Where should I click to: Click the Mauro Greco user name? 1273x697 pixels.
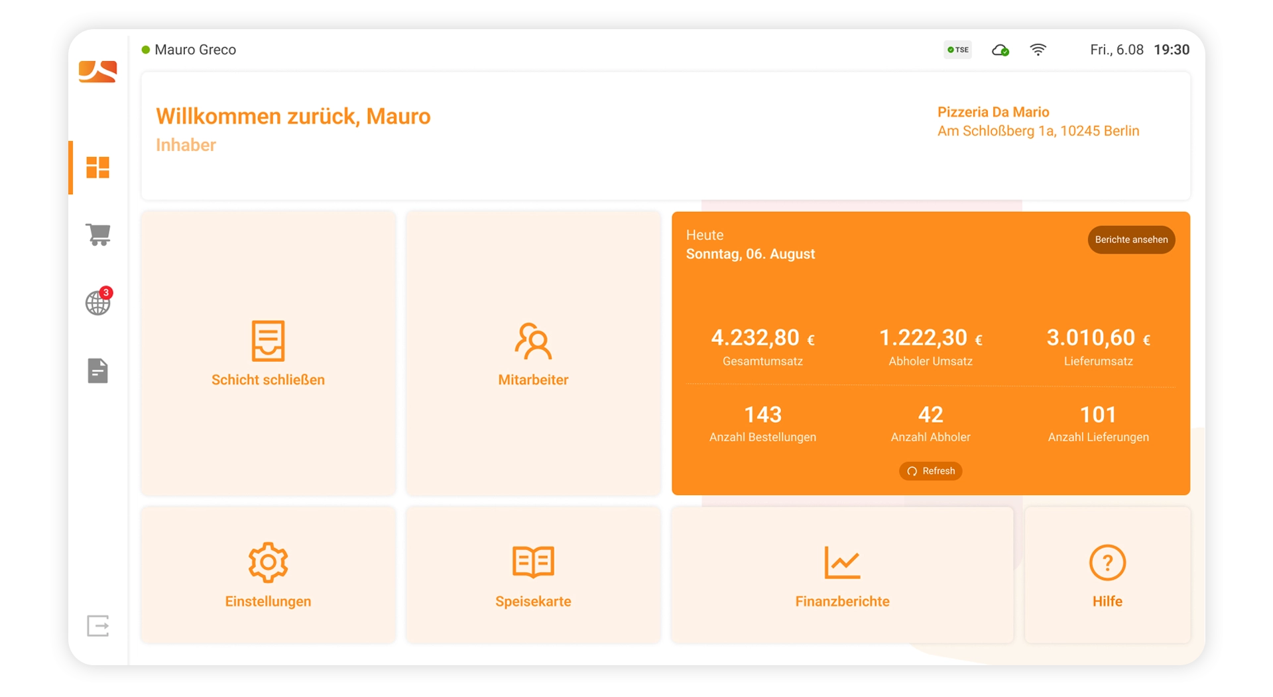(x=195, y=50)
